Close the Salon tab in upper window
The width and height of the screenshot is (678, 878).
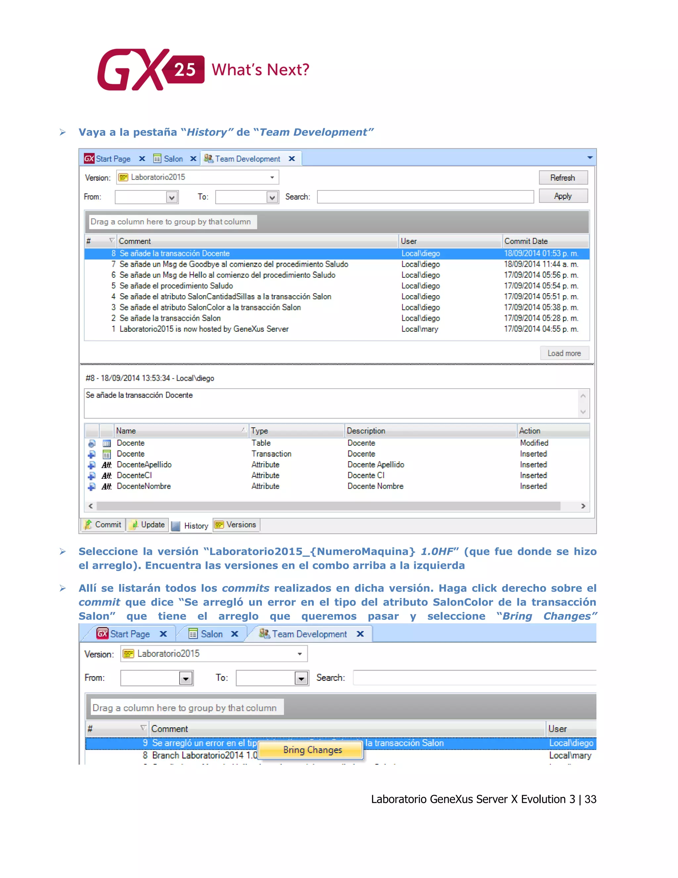(x=193, y=159)
